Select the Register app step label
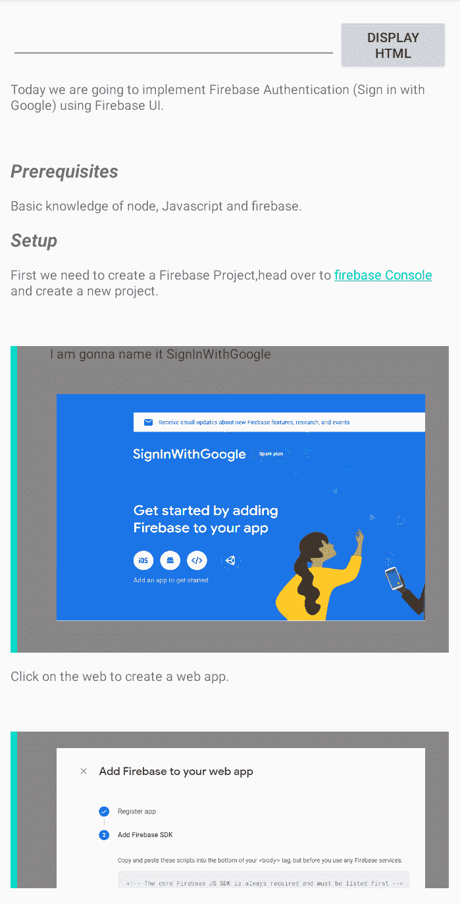This screenshot has width=460, height=904. point(137,811)
